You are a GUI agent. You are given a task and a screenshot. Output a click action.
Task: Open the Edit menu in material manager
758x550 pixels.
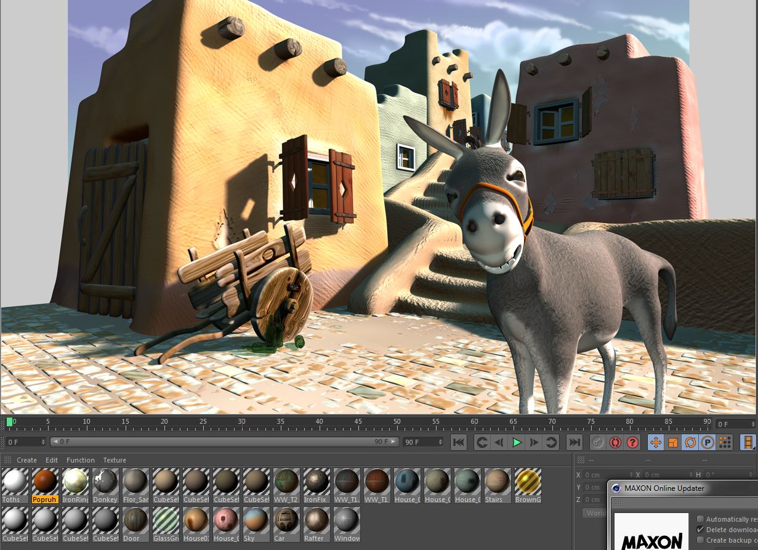[x=52, y=460]
